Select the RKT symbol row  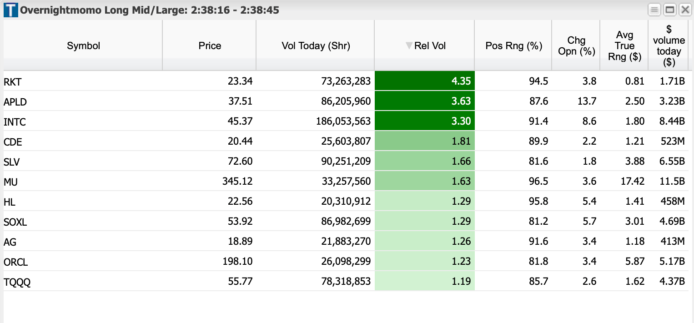click(13, 82)
